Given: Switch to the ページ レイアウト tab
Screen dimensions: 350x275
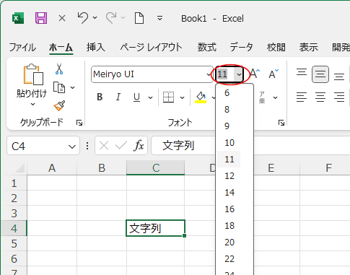Looking at the screenshot, I should tap(151, 47).
